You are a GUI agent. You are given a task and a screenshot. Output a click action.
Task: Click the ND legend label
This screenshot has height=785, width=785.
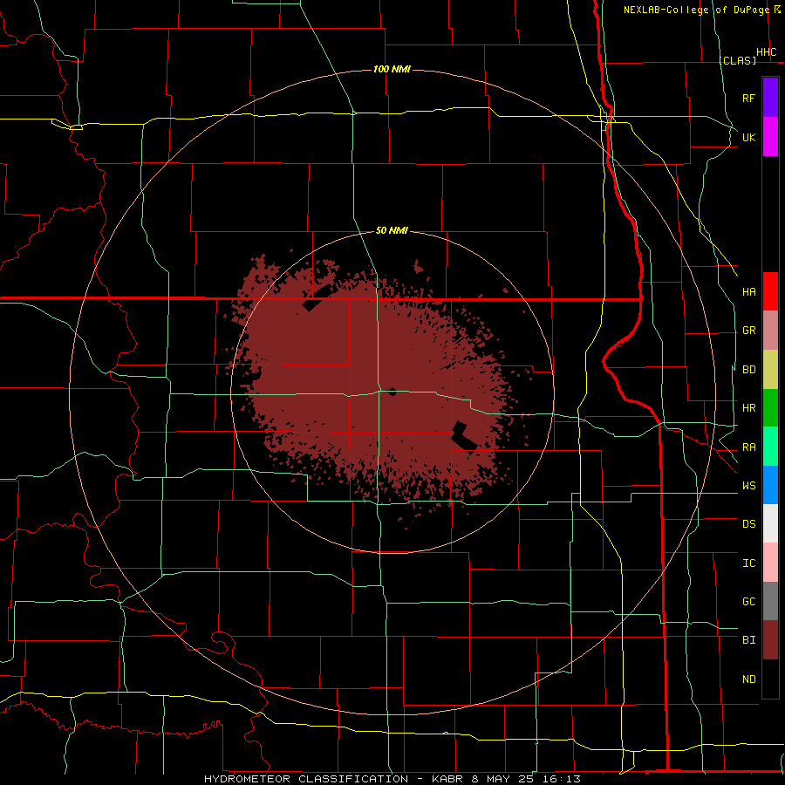tap(748, 679)
